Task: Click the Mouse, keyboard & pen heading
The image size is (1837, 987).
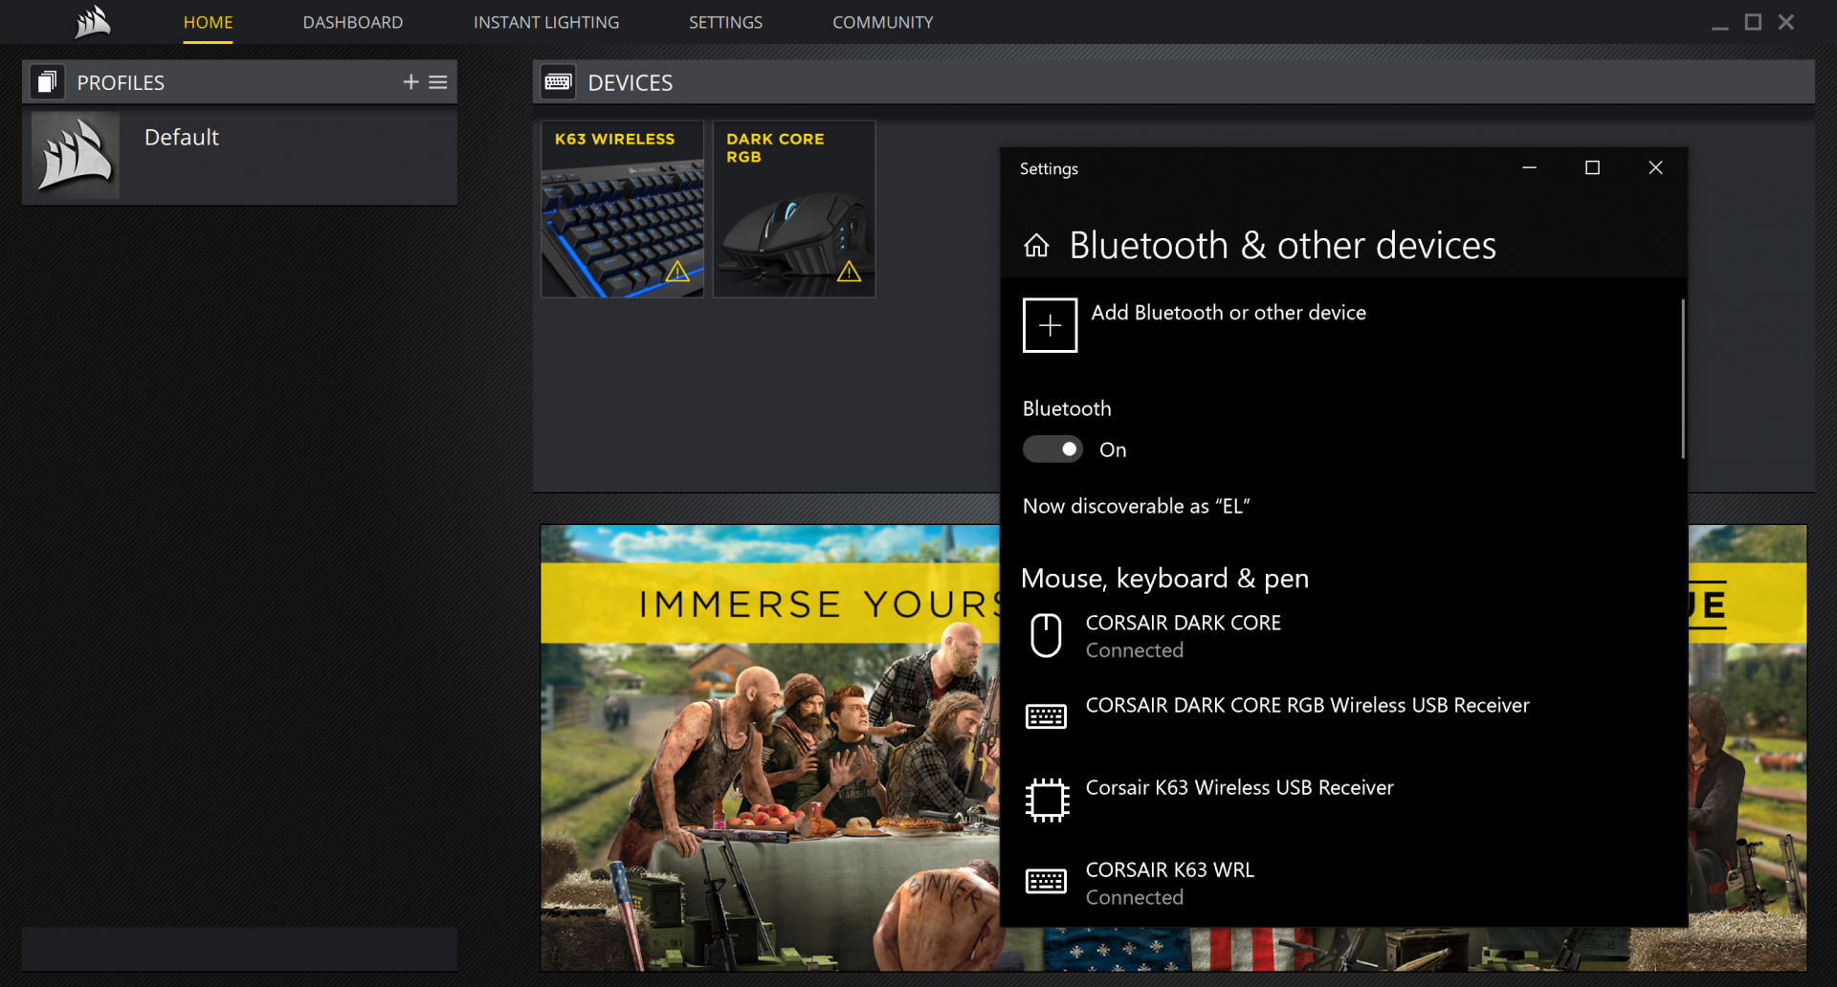Action: pos(1164,579)
